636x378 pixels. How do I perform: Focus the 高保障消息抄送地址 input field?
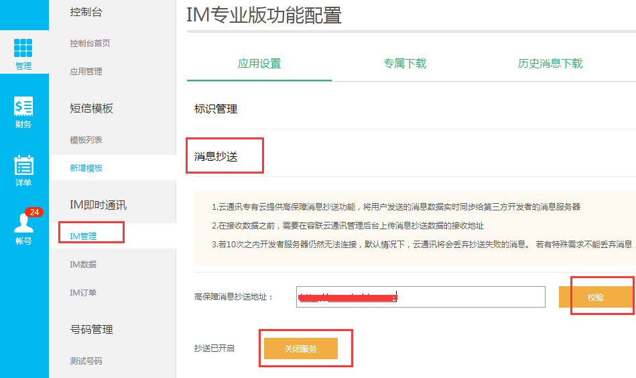[x=421, y=297]
